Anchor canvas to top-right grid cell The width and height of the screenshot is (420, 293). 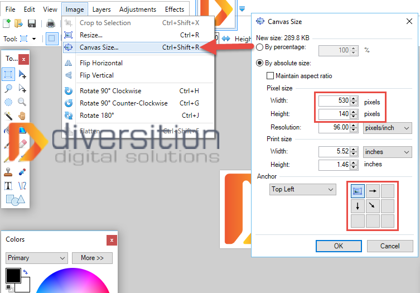click(388, 191)
